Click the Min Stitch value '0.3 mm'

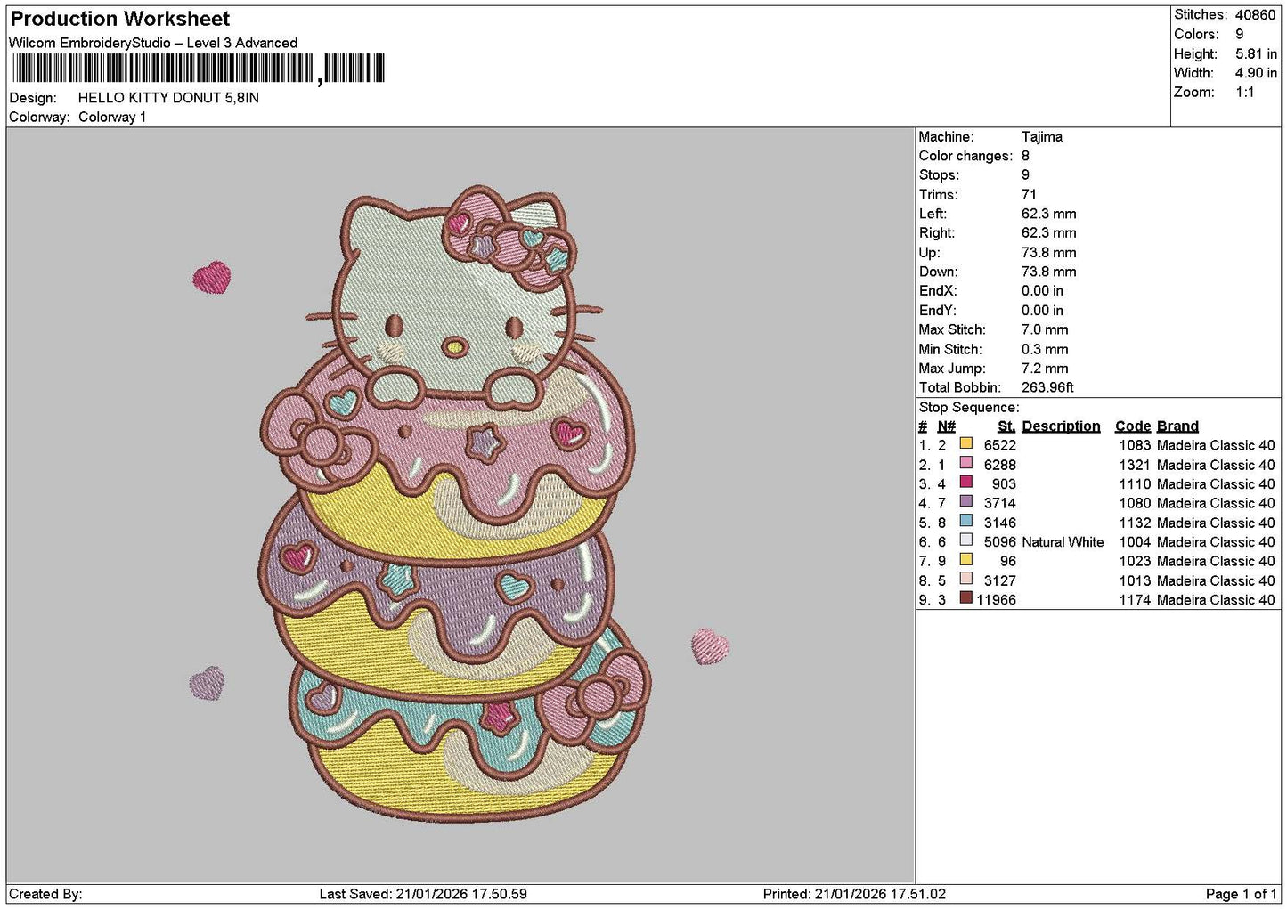point(1045,350)
